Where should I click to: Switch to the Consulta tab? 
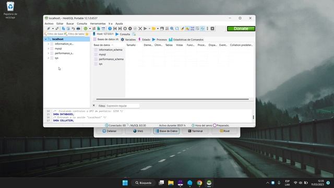123,34
